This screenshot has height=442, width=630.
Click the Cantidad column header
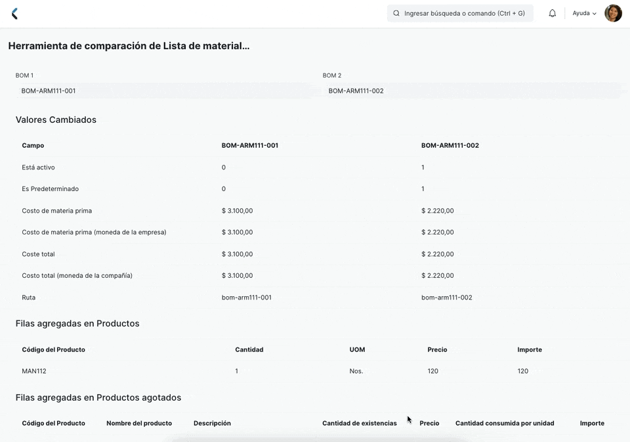249,349
